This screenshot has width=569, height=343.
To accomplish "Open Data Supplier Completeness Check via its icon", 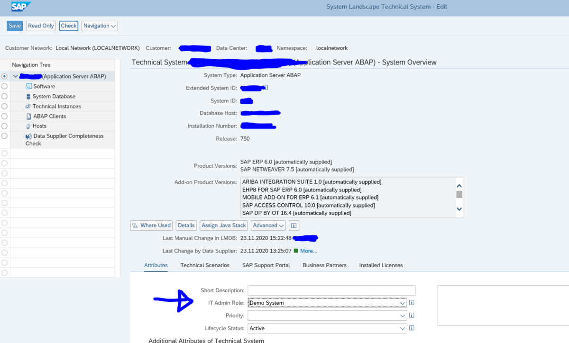I will 28,136.
